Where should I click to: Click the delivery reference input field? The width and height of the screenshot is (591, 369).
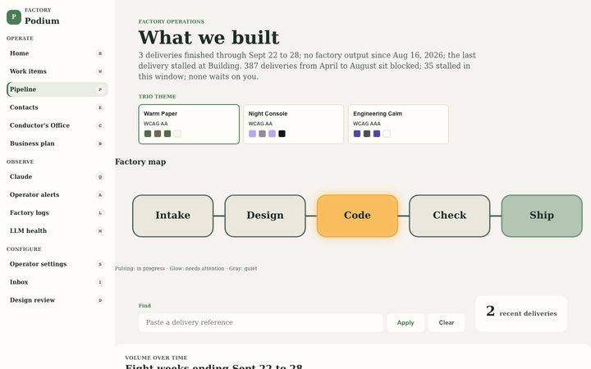pos(261,323)
